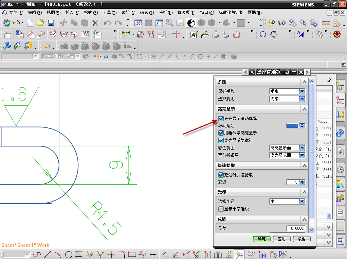
Task: Click the crosshair target circle icon
Action: tap(263, 34)
